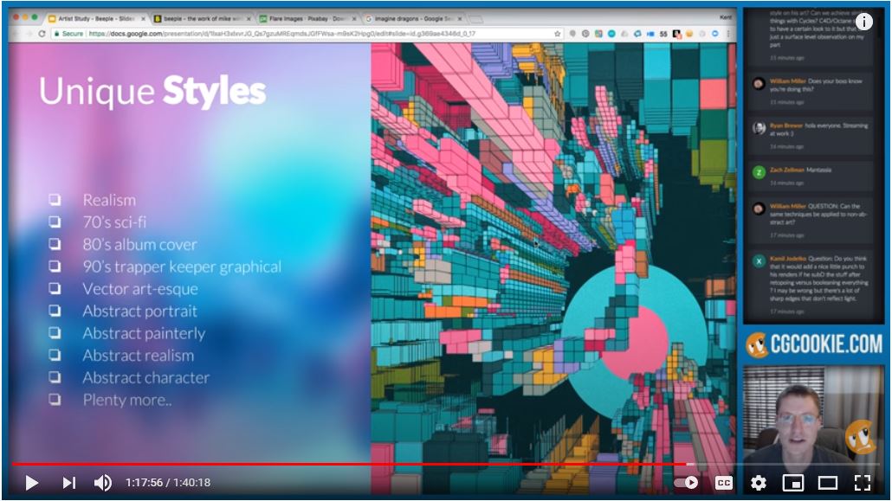
Task: Check the 70's sci-fi checkbox
Action: click(55, 222)
